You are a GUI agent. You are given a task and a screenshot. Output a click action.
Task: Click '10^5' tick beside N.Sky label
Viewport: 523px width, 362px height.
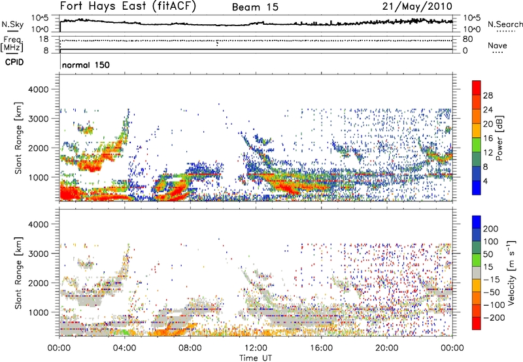point(40,18)
